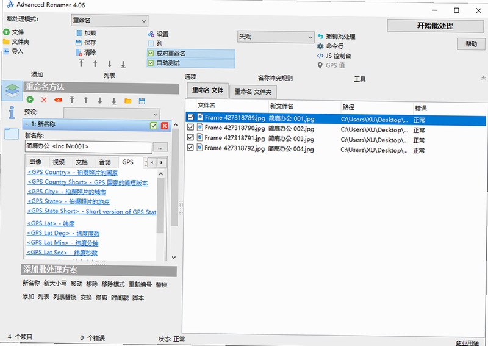Open the 批处理模式 重命名 dropdown
488x346 pixels.
coord(110,21)
